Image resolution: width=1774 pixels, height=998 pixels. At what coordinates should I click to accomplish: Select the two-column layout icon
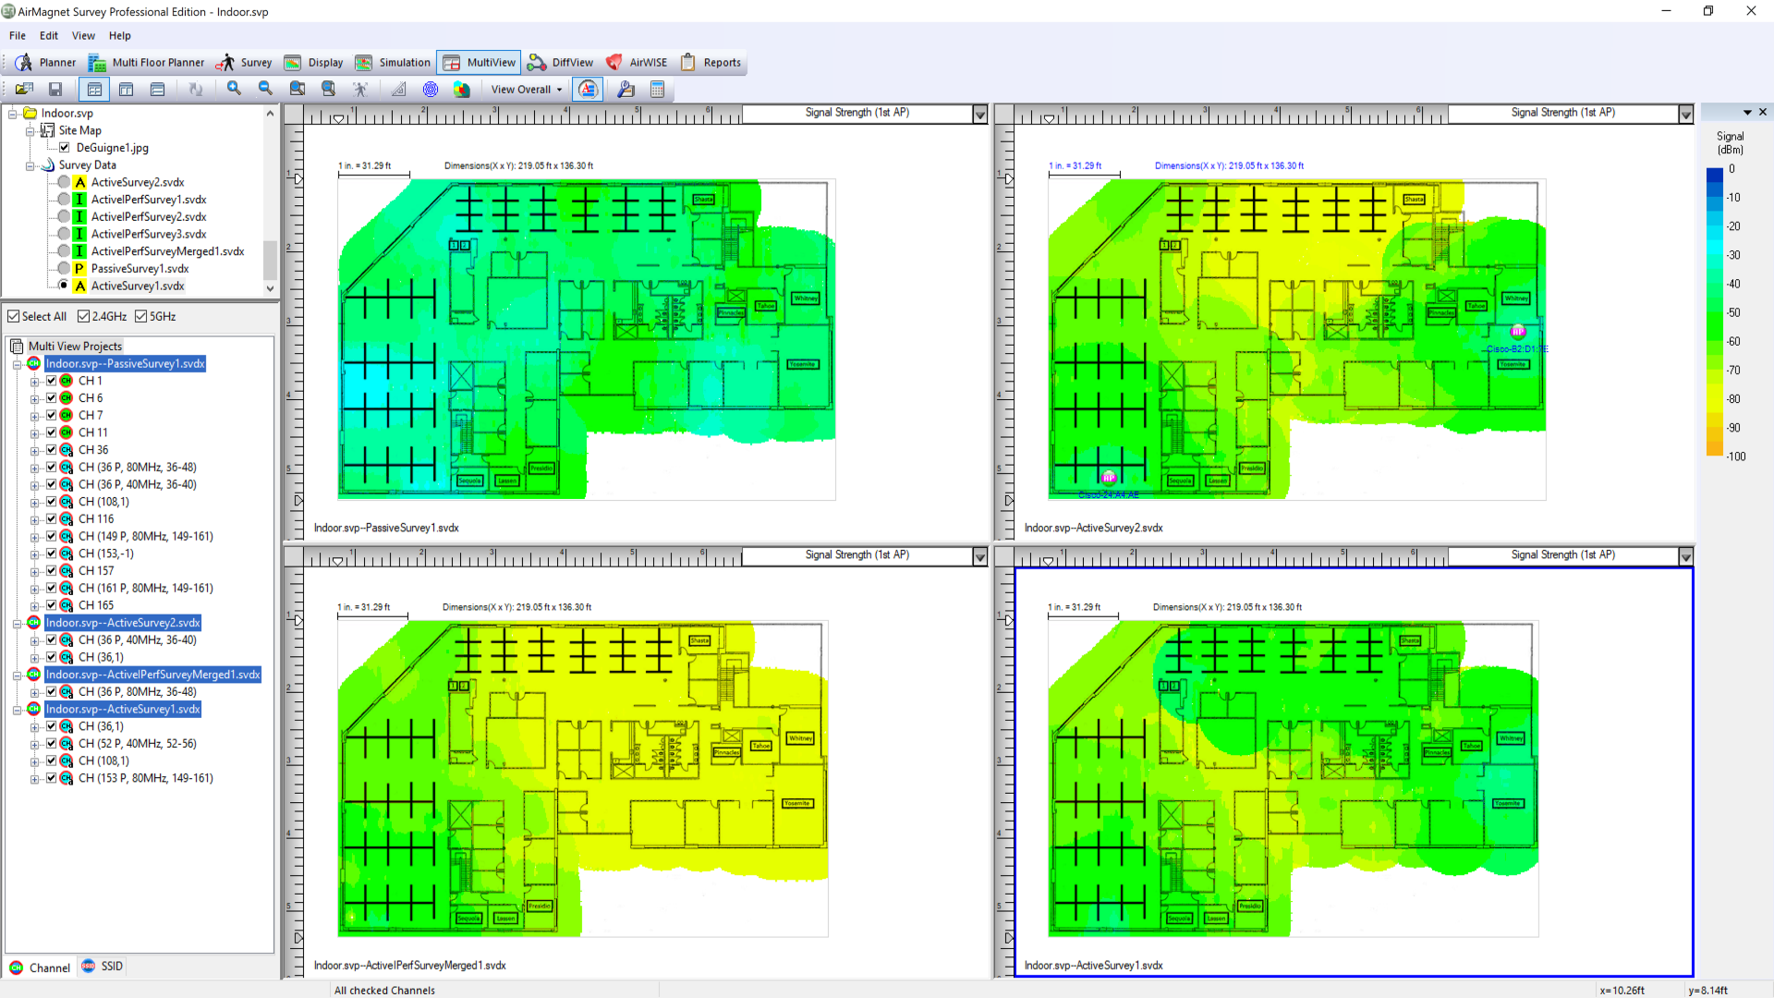pos(127,90)
